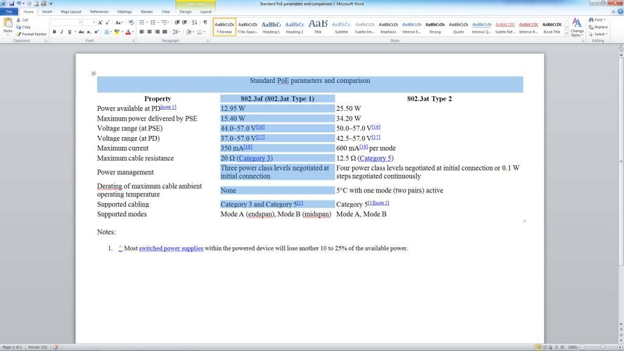624x351 pixels.
Task: Switch to Full Screen Reading view
Action: pos(544,347)
